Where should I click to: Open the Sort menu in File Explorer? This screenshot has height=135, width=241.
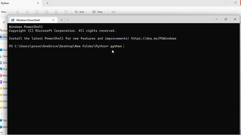pyautogui.click(x=81, y=12)
